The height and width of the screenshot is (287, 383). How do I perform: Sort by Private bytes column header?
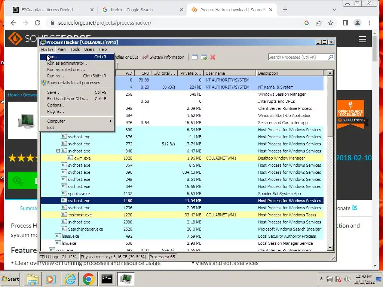click(190, 73)
